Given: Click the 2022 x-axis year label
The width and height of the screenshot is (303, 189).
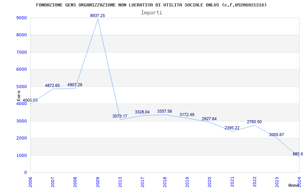Looking at the screenshot, I should 255,182.
